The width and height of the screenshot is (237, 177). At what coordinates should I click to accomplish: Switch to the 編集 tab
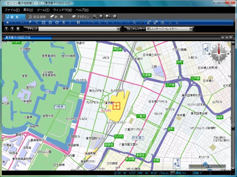15,17
